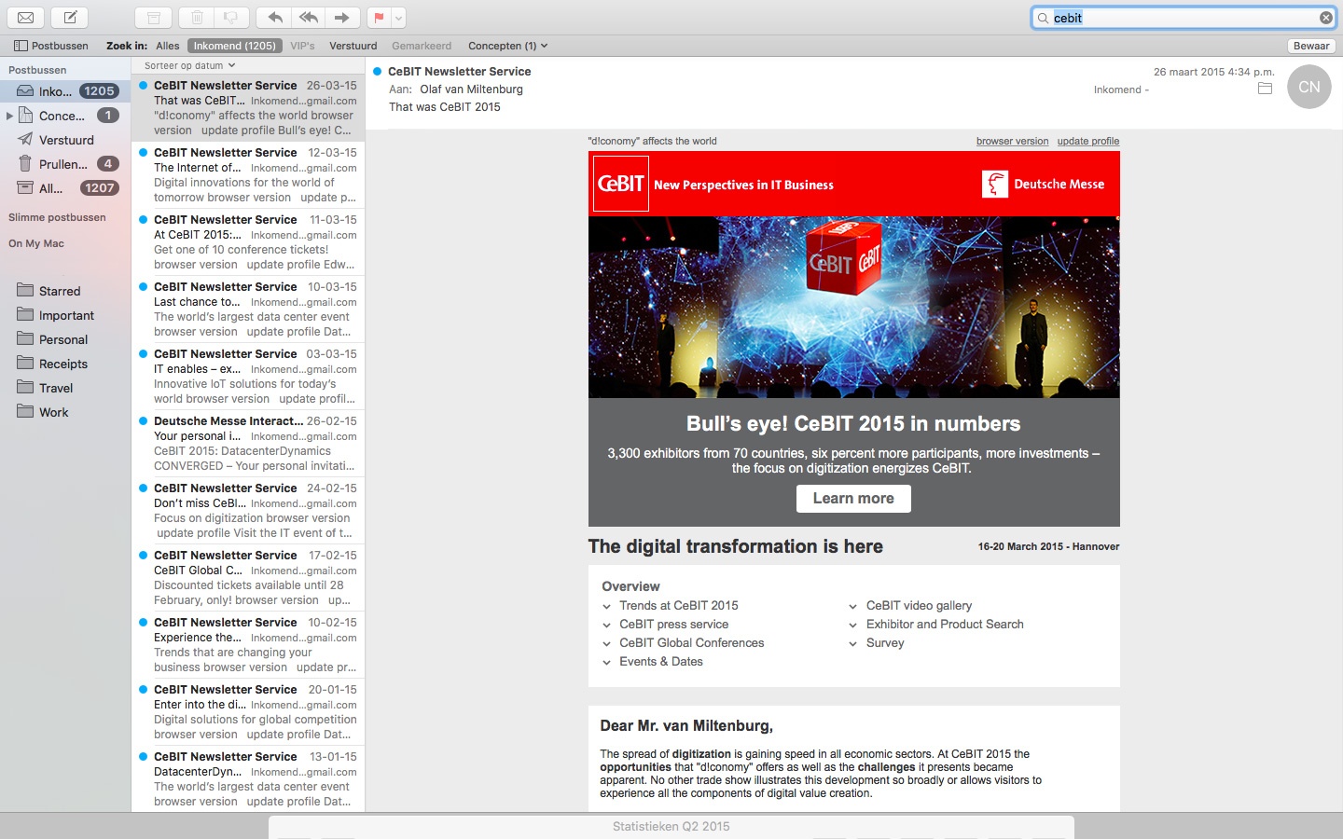Select the CeBIT Newsletter message dated 17-02-15
The height and width of the screenshot is (839, 1343).
click(x=248, y=578)
